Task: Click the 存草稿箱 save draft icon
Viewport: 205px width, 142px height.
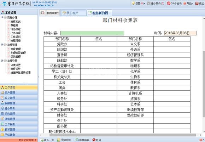Action: (x=77, y=140)
